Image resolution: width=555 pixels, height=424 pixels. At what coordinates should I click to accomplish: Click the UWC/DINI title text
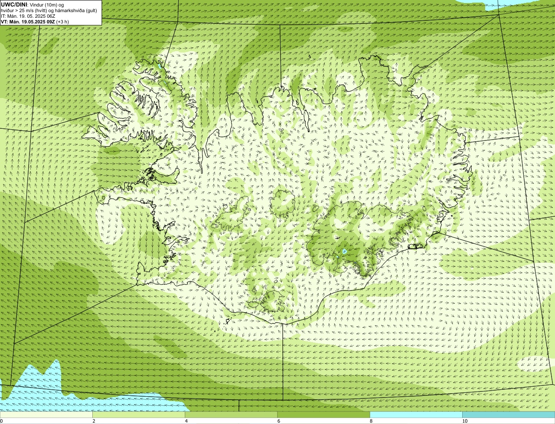[x=14, y=4]
